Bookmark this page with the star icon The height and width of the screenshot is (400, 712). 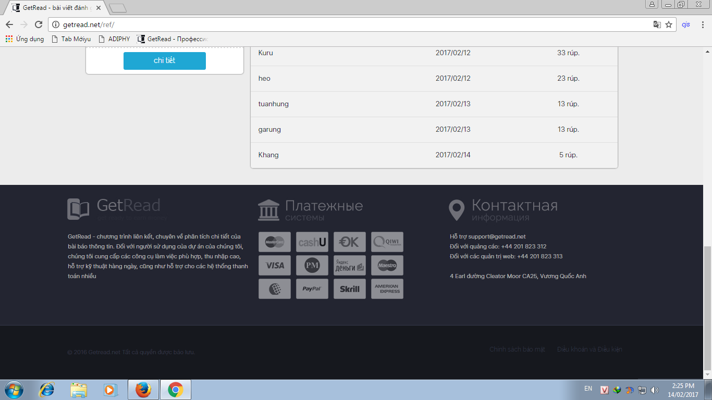click(x=669, y=24)
